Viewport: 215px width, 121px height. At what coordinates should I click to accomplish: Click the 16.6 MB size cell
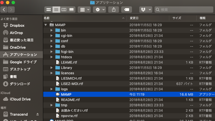tap(186, 94)
